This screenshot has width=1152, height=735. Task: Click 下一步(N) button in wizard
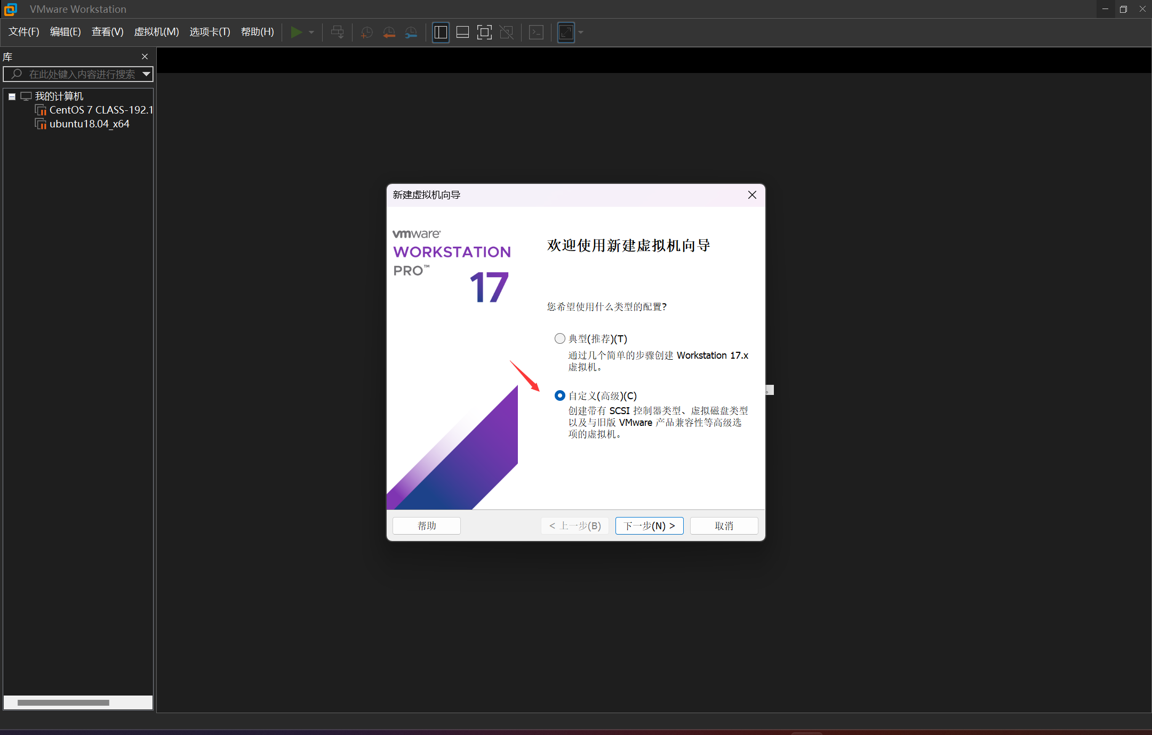(x=649, y=526)
